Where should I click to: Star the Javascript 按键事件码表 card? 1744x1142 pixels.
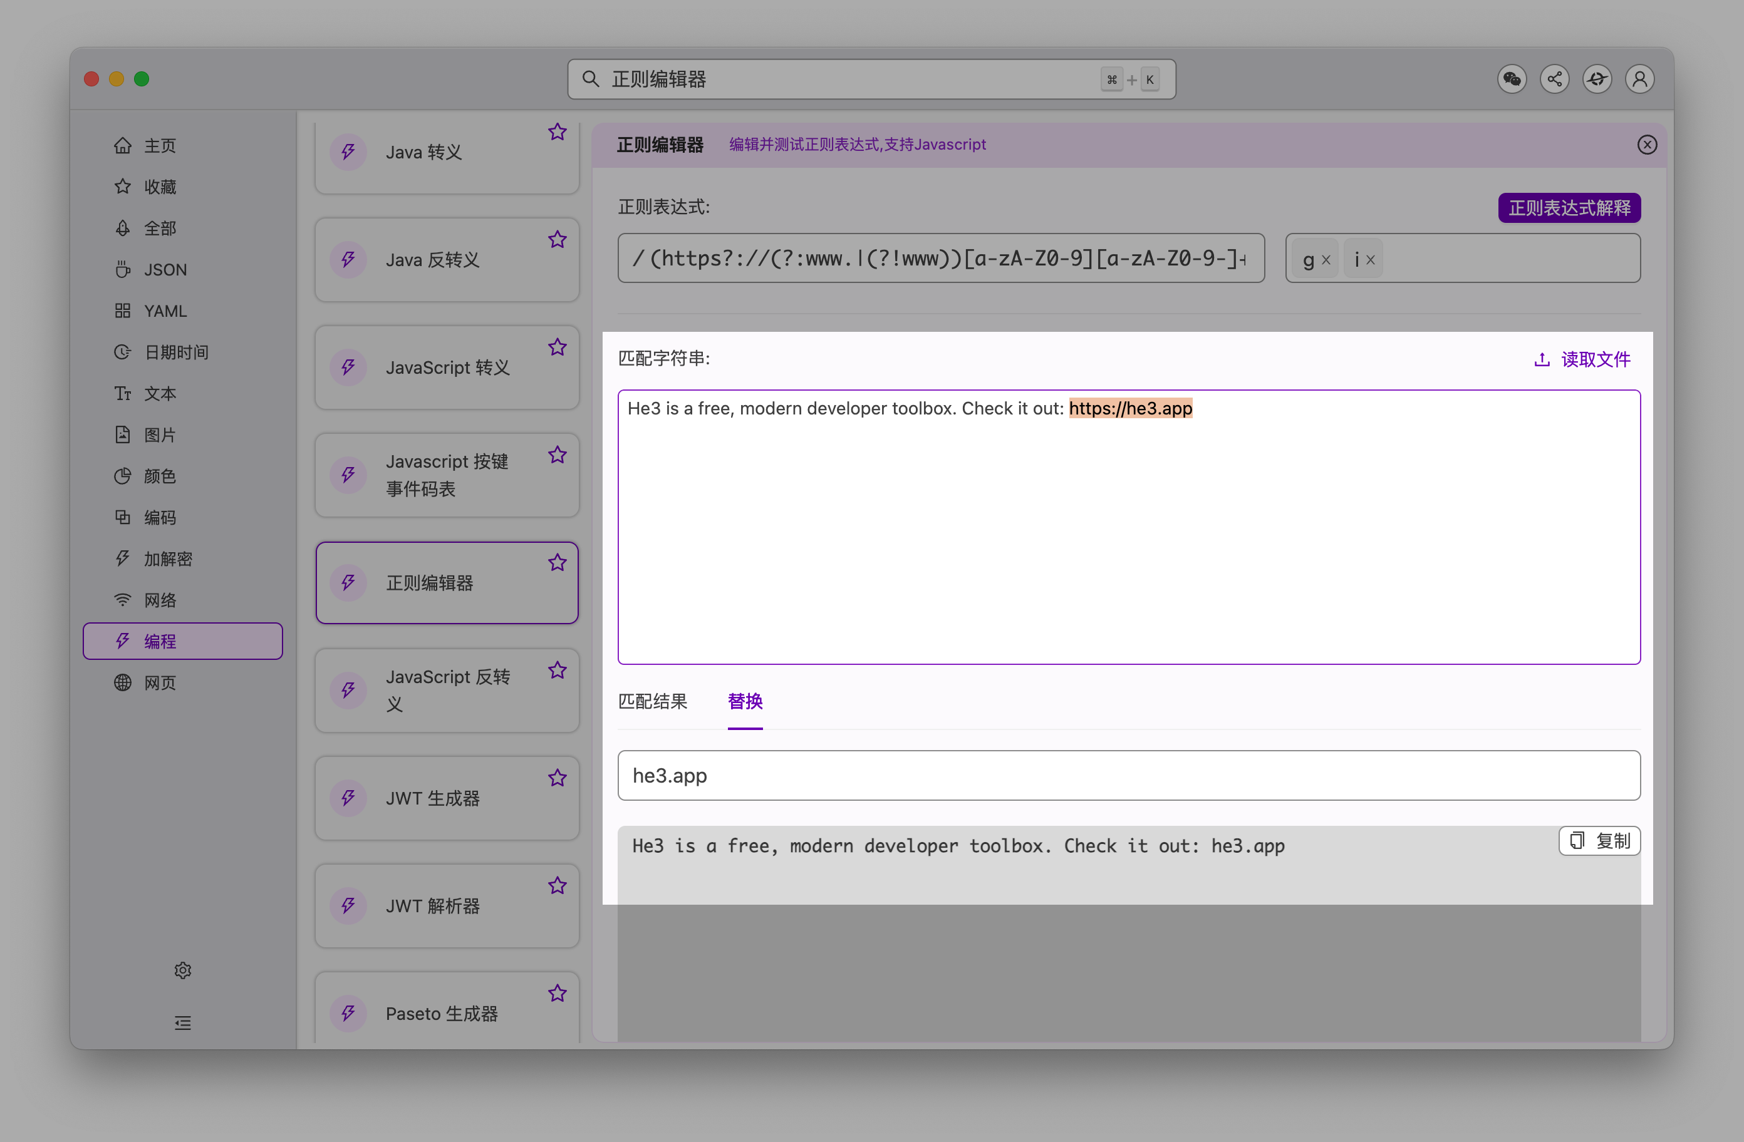coord(558,455)
